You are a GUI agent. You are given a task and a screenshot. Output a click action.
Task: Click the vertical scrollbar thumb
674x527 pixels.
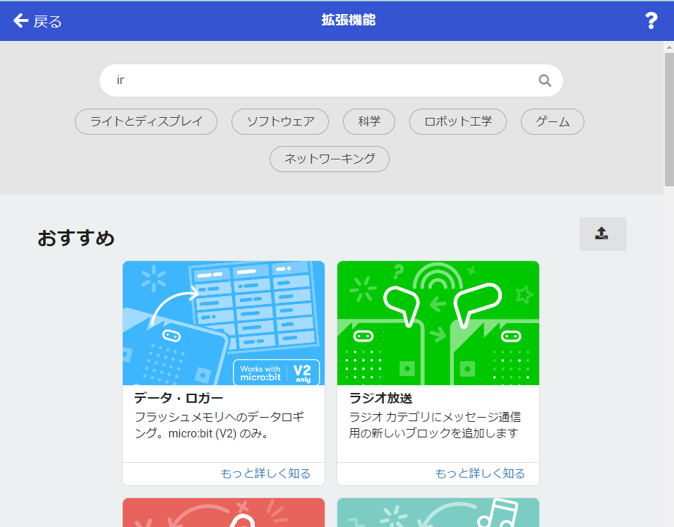point(669,119)
